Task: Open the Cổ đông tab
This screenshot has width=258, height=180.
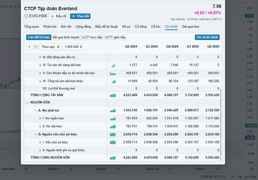Action: coord(141,27)
